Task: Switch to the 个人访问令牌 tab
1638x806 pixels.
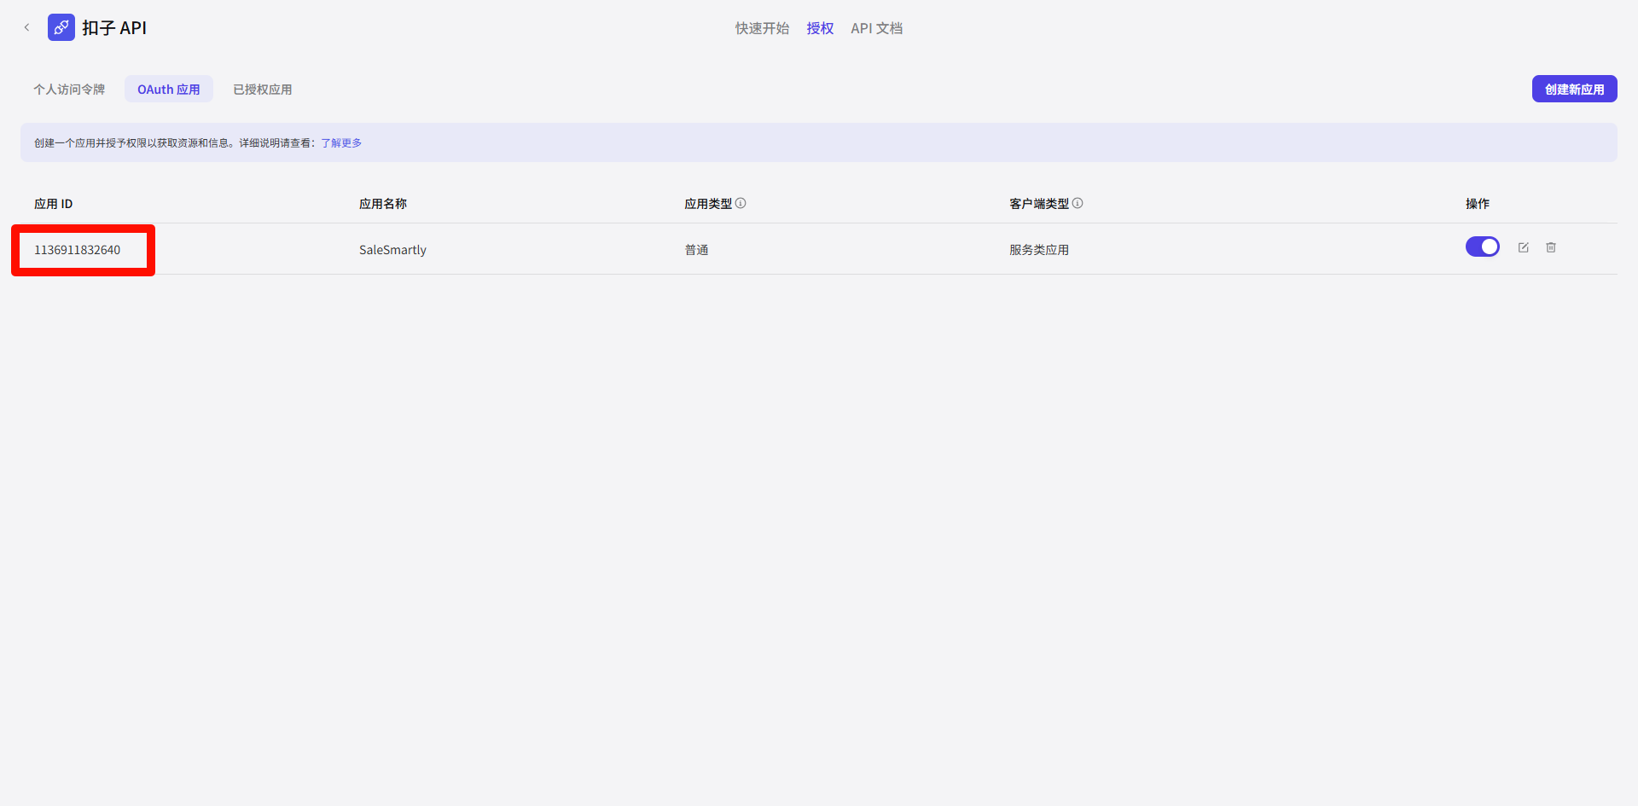Action: (69, 90)
